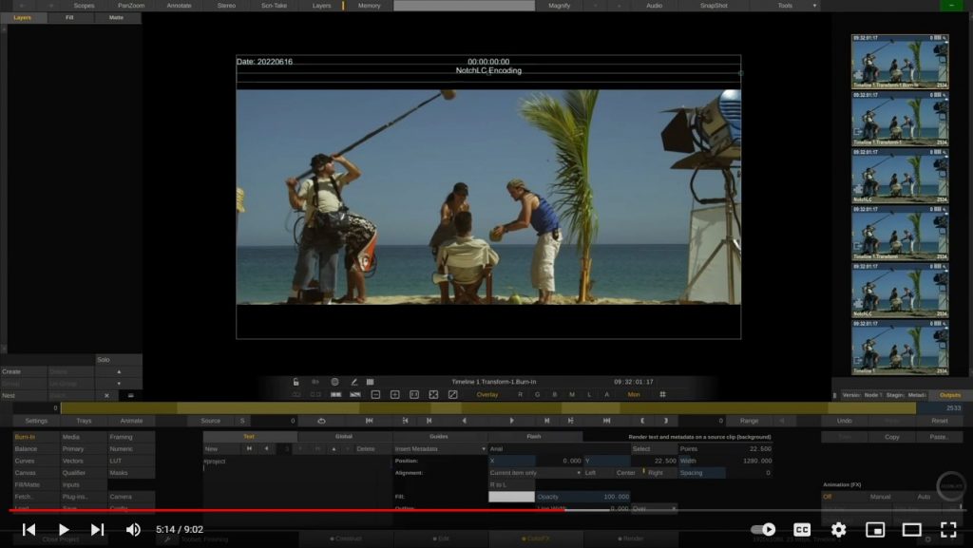
Task: Go to the previous YouTube video
Action: coord(29,529)
